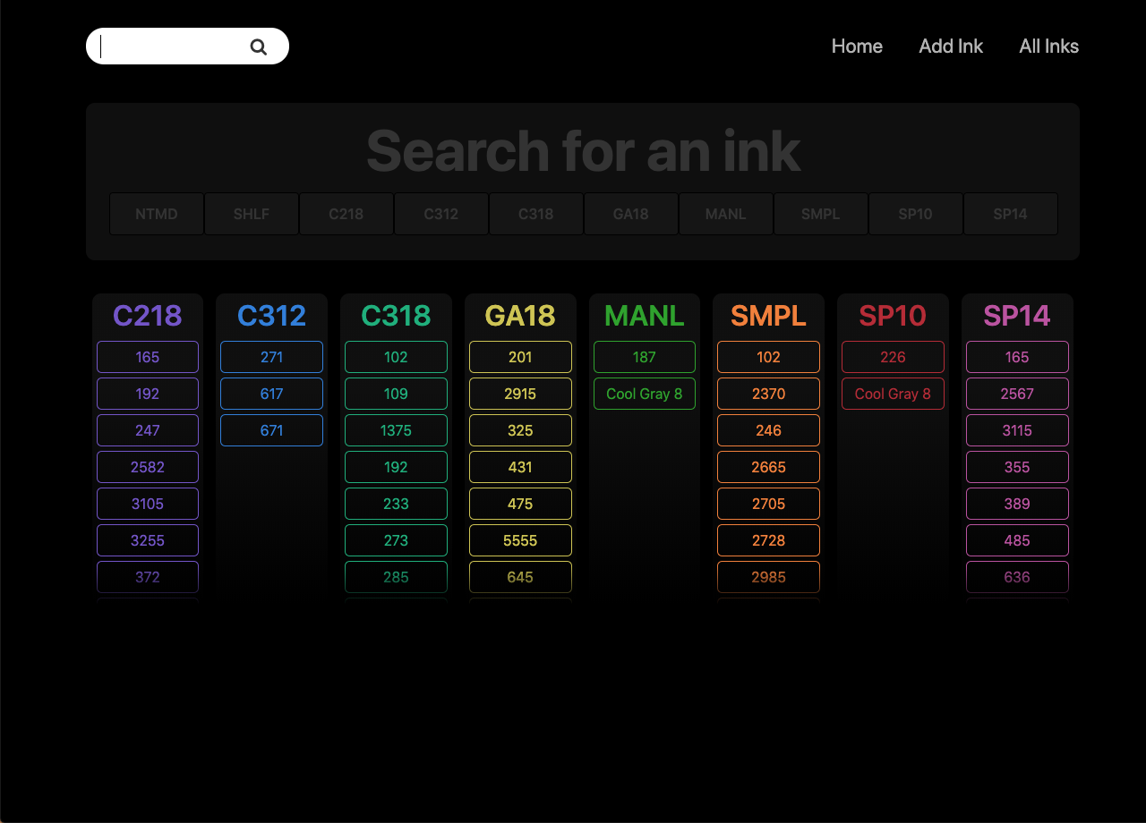Image resolution: width=1146 pixels, height=823 pixels.
Task: Open ink 1375 in C318 column
Action: pyautogui.click(x=396, y=430)
